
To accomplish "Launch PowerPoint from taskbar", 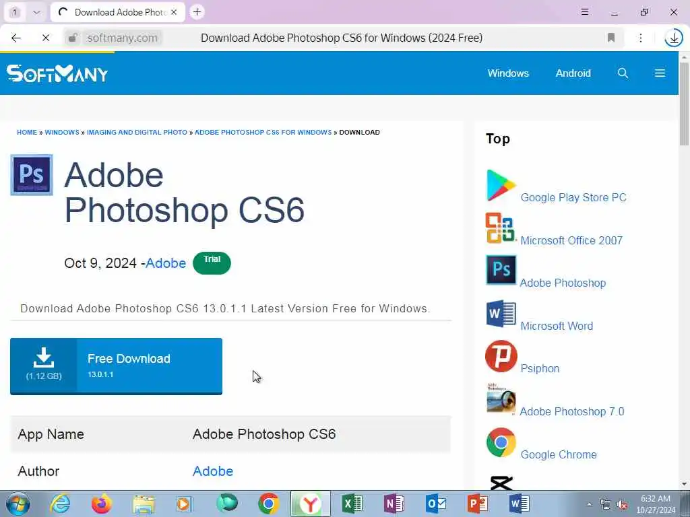I will coord(478,504).
